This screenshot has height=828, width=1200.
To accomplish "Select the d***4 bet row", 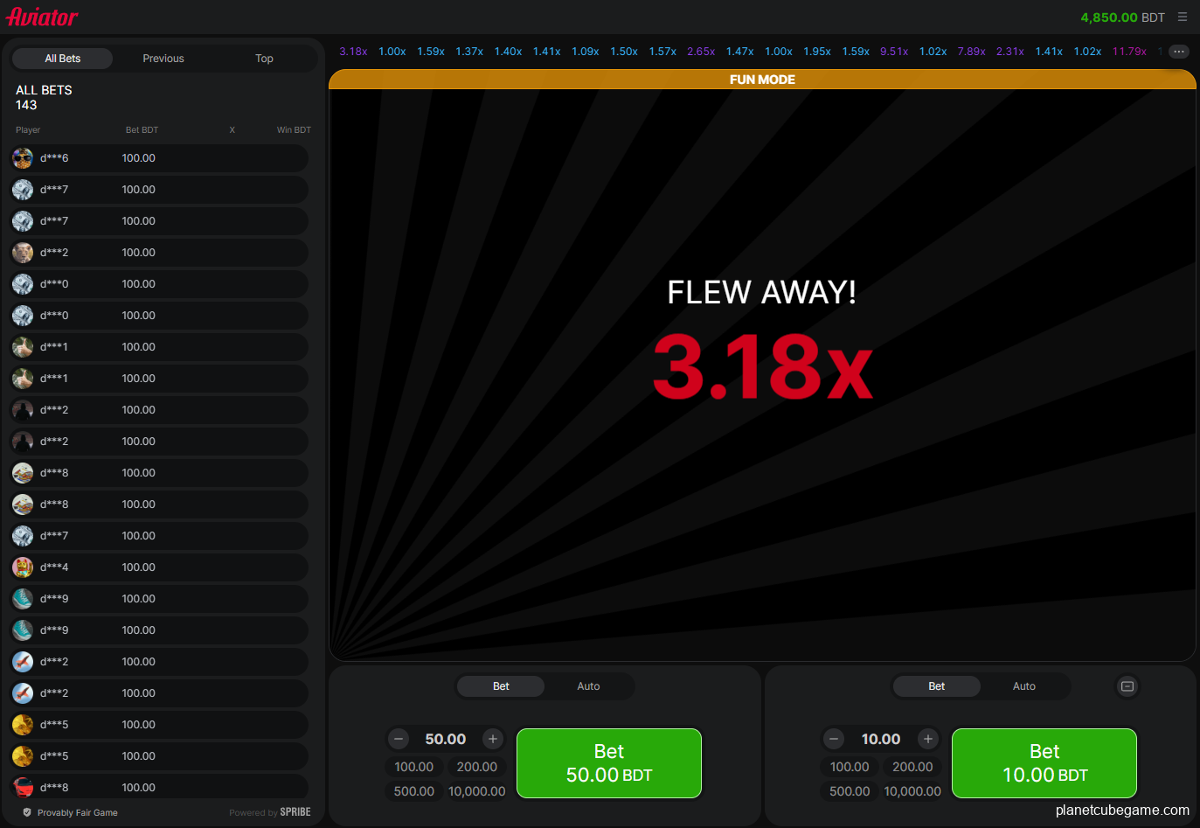I will pos(159,567).
